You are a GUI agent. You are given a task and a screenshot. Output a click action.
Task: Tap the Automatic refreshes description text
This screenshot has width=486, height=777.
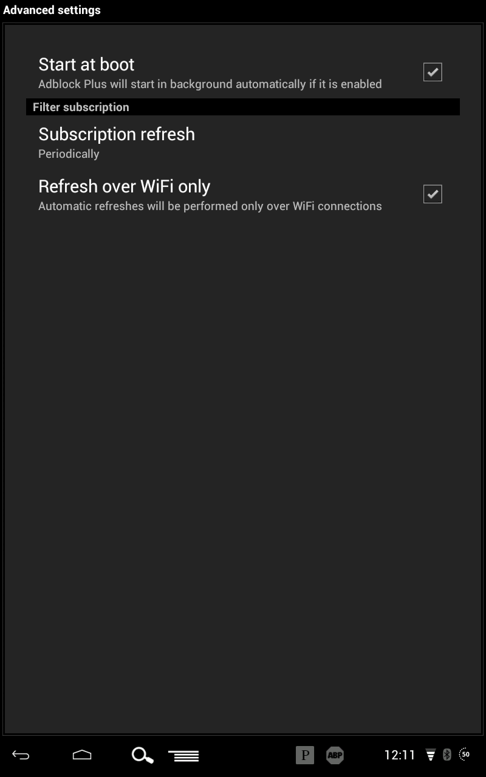point(210,206)
